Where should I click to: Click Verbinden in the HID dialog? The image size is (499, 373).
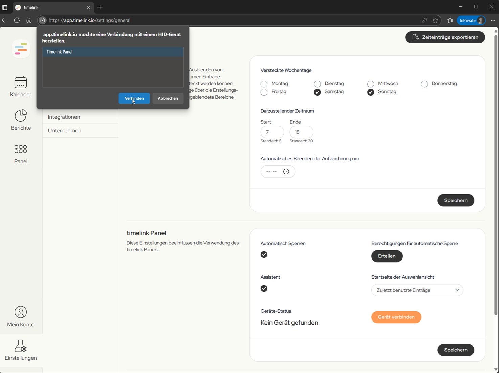[134, 98]
